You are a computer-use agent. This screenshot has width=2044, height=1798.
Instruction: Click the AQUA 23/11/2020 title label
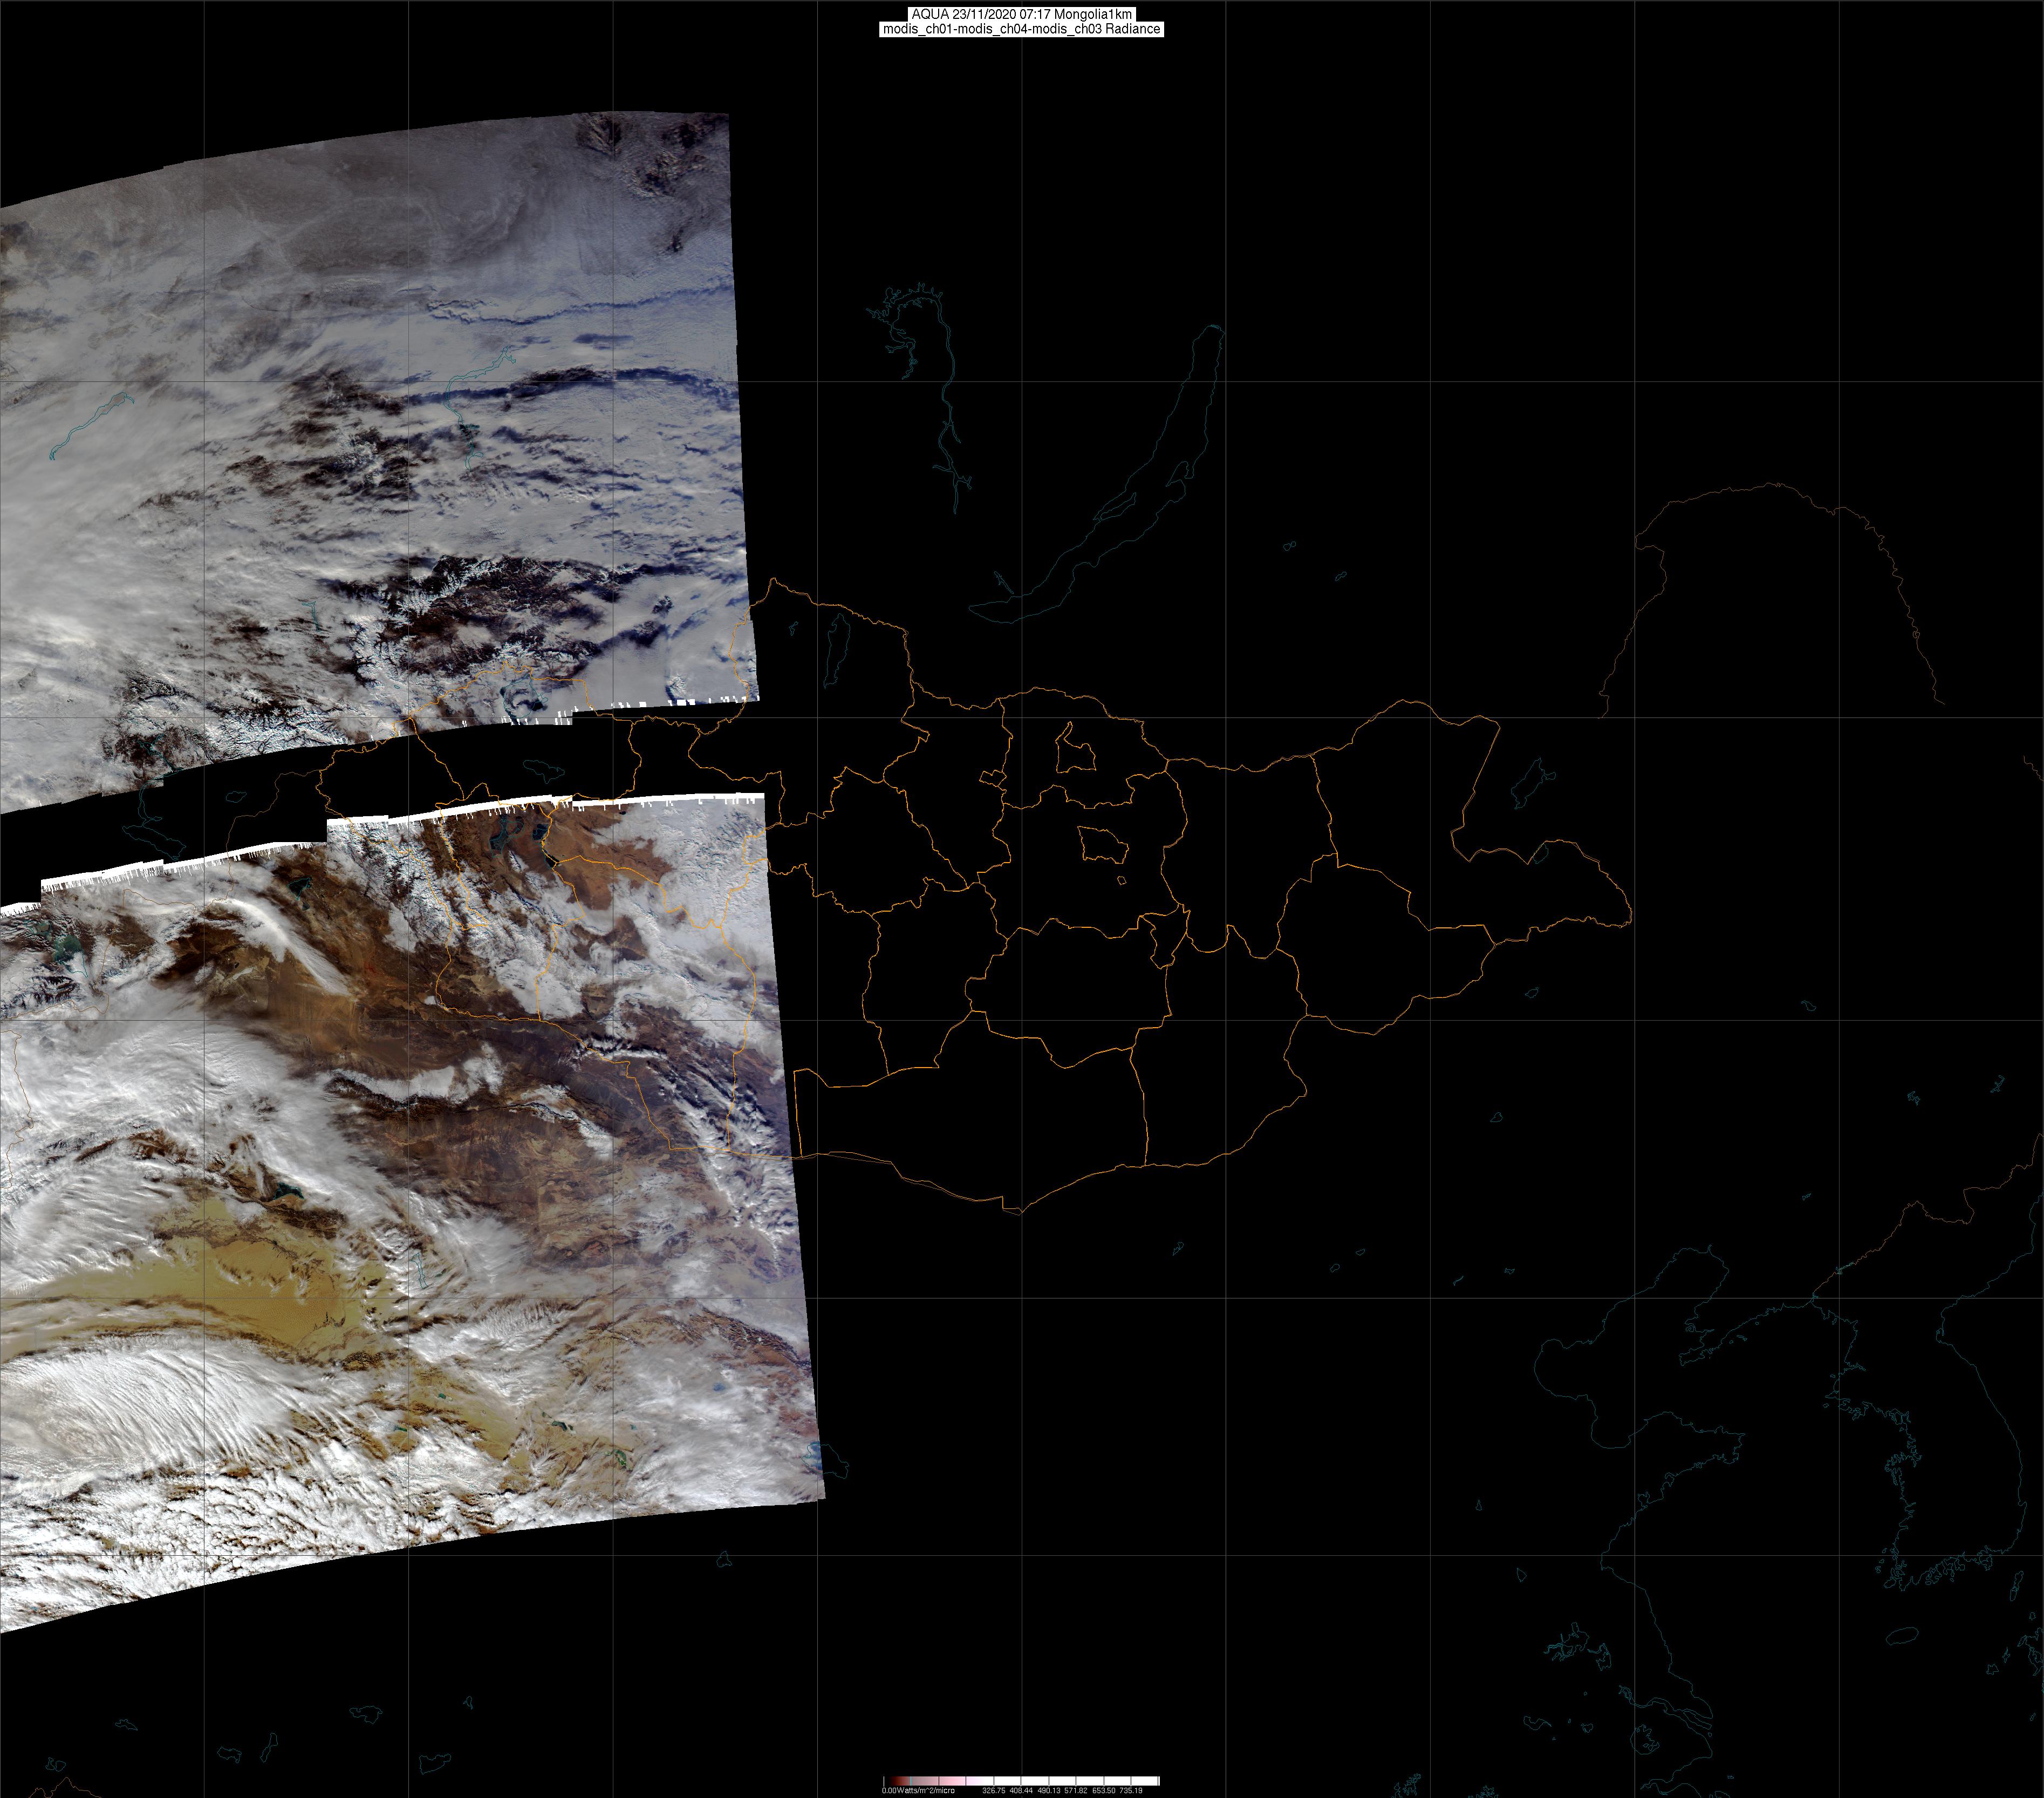point(1021,14)
